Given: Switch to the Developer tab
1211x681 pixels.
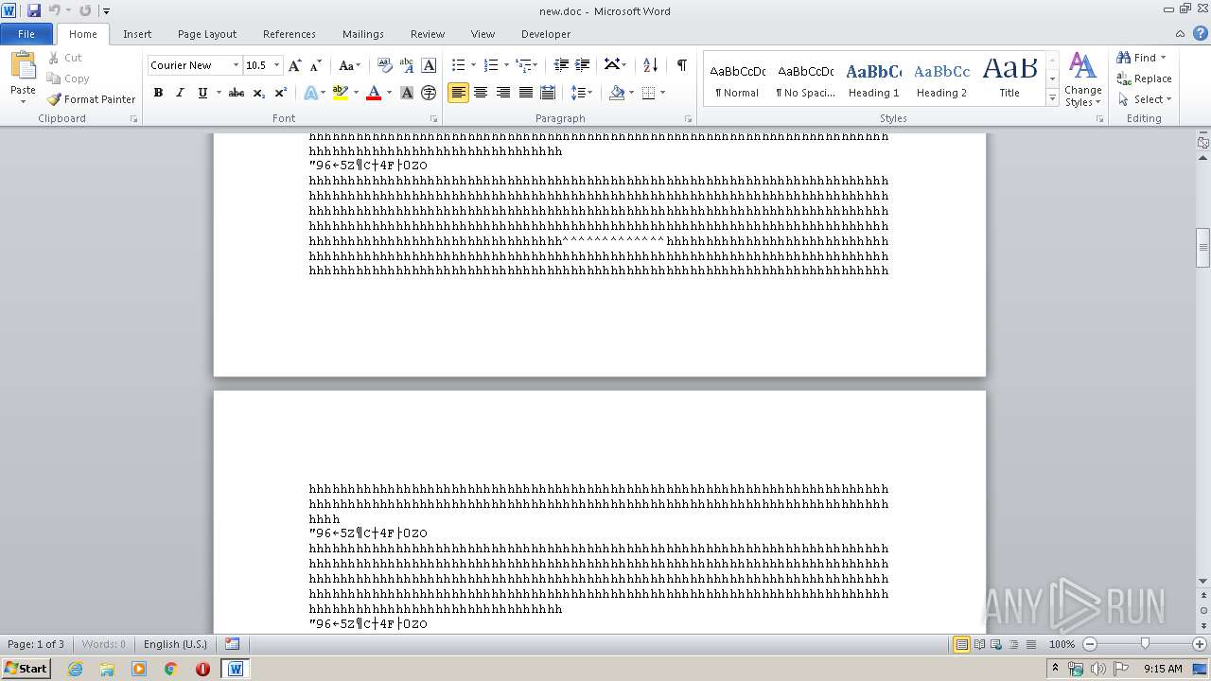Looking at the screenshot, I should tap(546, 34).
